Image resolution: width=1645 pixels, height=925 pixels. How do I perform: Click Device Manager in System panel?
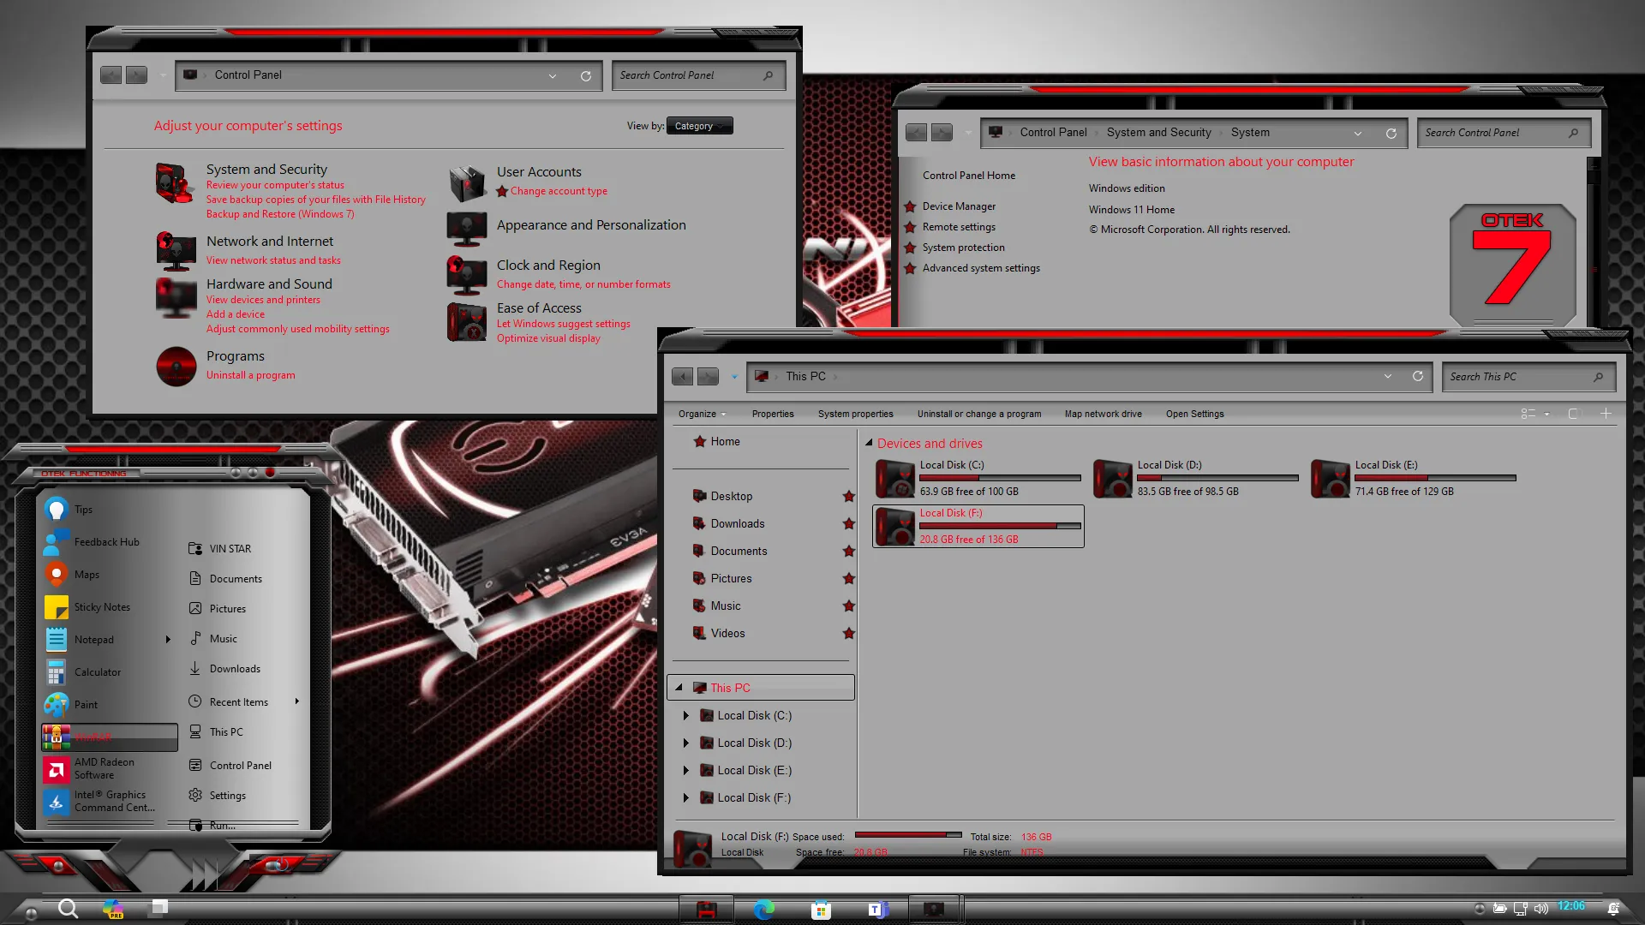tap(958, 206)
